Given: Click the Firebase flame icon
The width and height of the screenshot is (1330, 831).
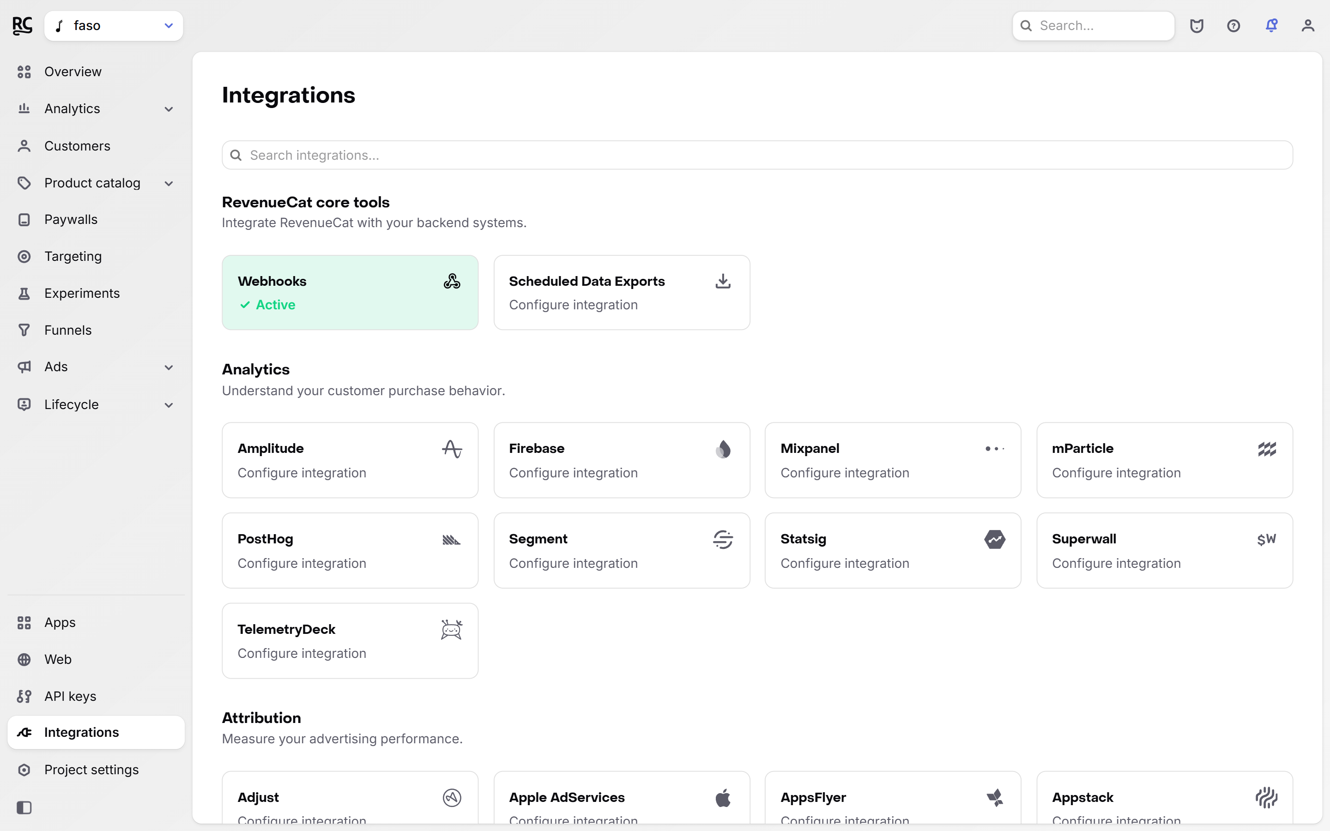Looking at the screenshot, I should 723,449.
